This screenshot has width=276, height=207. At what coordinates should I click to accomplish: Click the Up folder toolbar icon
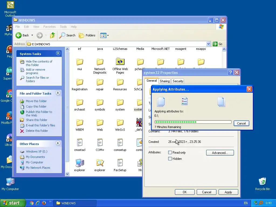[53, 35]
